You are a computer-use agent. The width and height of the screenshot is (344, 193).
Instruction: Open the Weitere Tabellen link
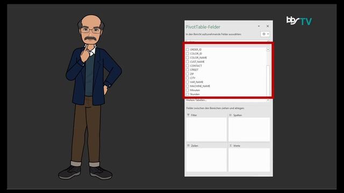click(x=196, y=100)
